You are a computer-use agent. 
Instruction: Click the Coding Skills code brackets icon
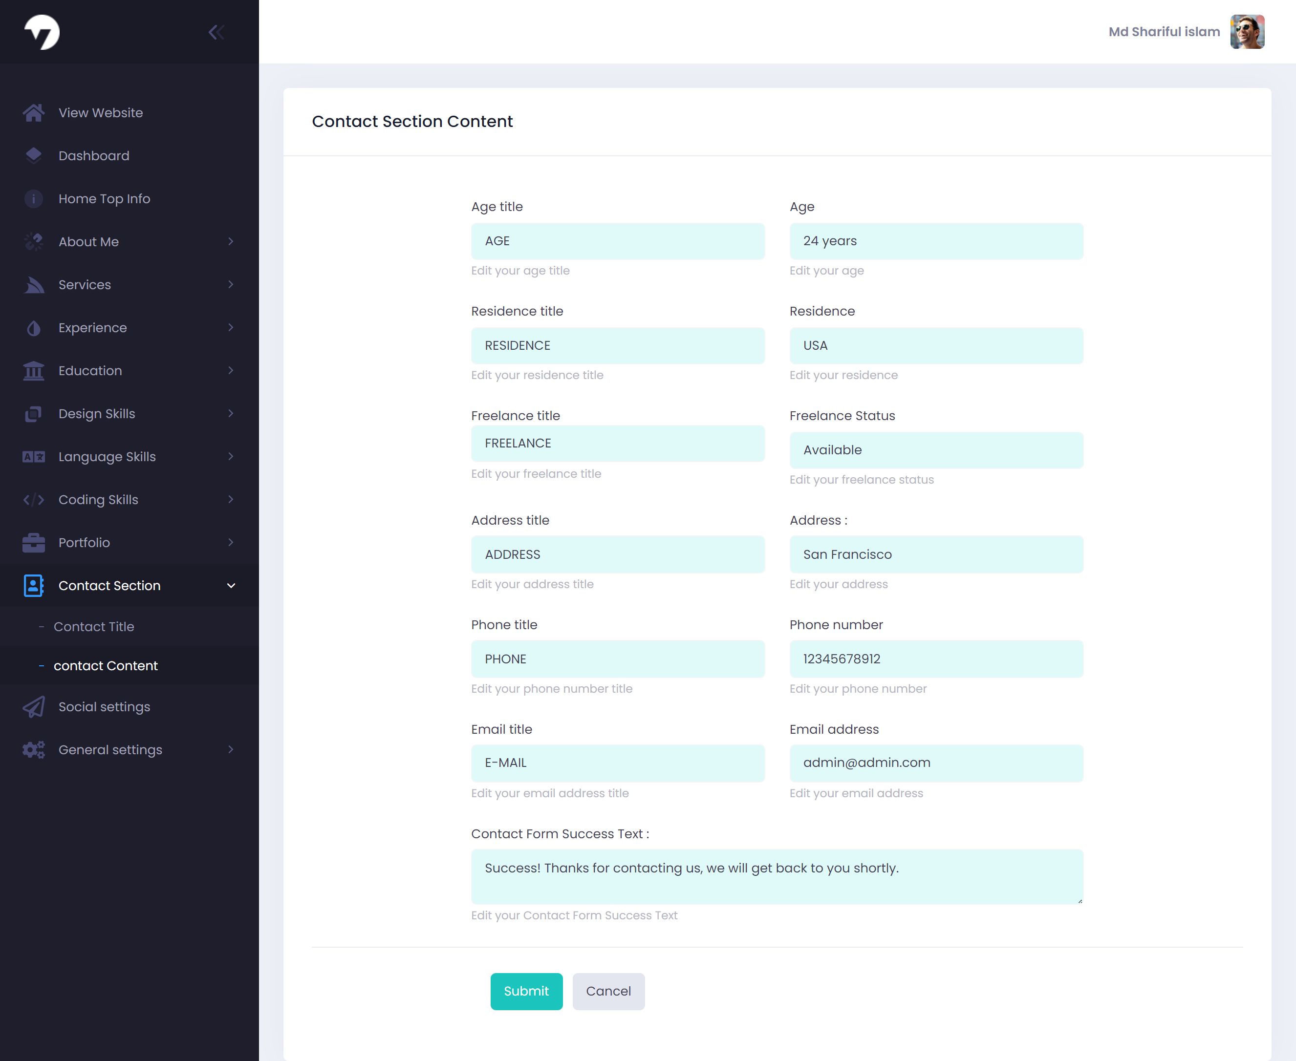point(34,500)
